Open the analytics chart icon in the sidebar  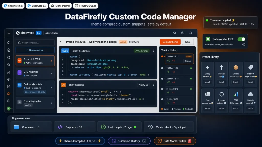tap(9, 87)
